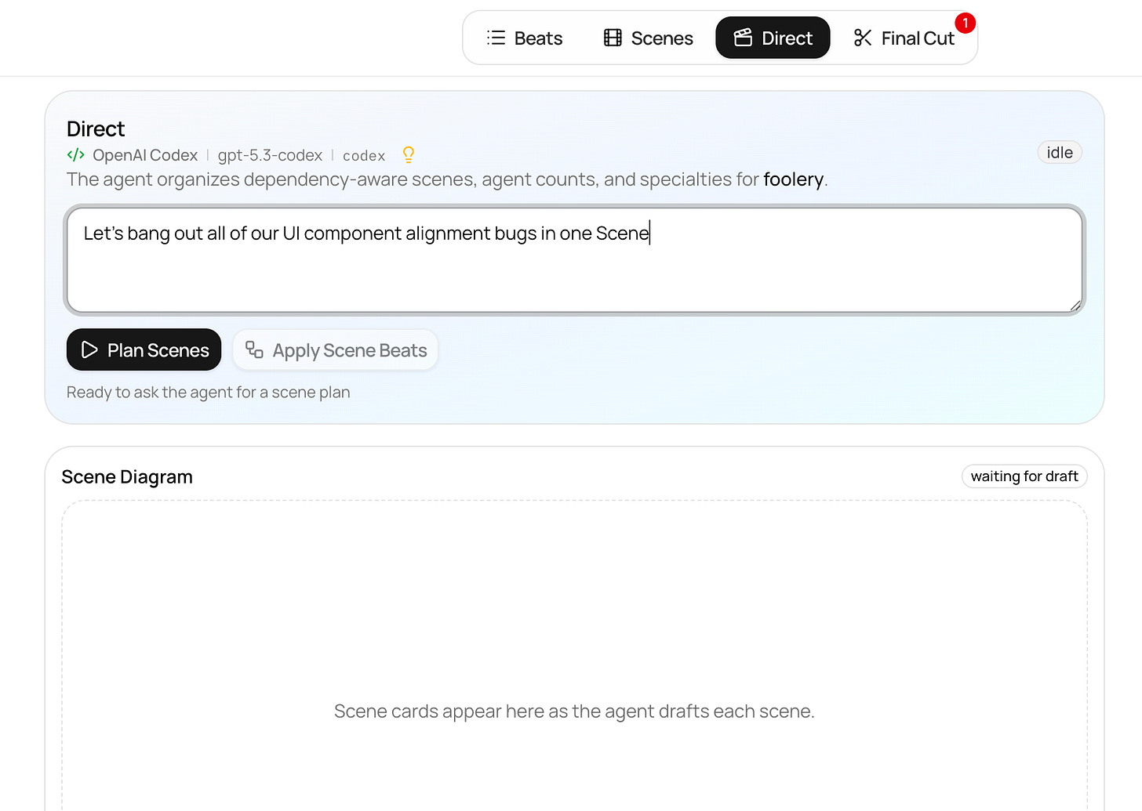Click the green code brackets icon
The image size is (1142, 811).
point(76,155)
